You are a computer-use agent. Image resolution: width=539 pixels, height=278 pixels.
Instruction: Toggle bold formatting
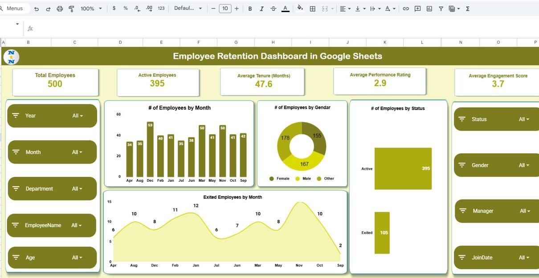pyautogui.click(x=250, y=8)
